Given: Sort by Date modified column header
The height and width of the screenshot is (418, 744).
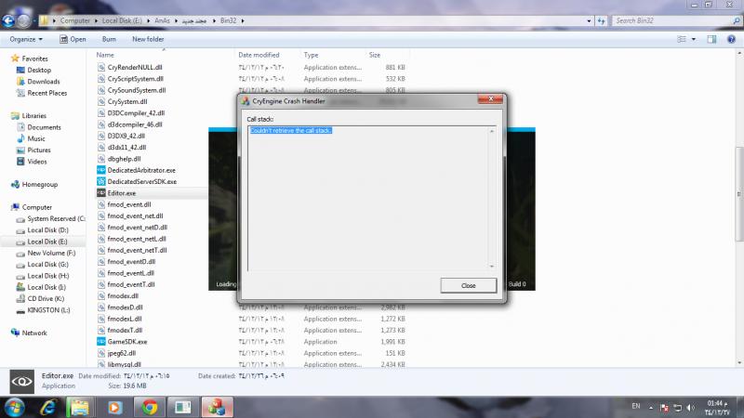Looking at the screenshot, I should [259, 55].
